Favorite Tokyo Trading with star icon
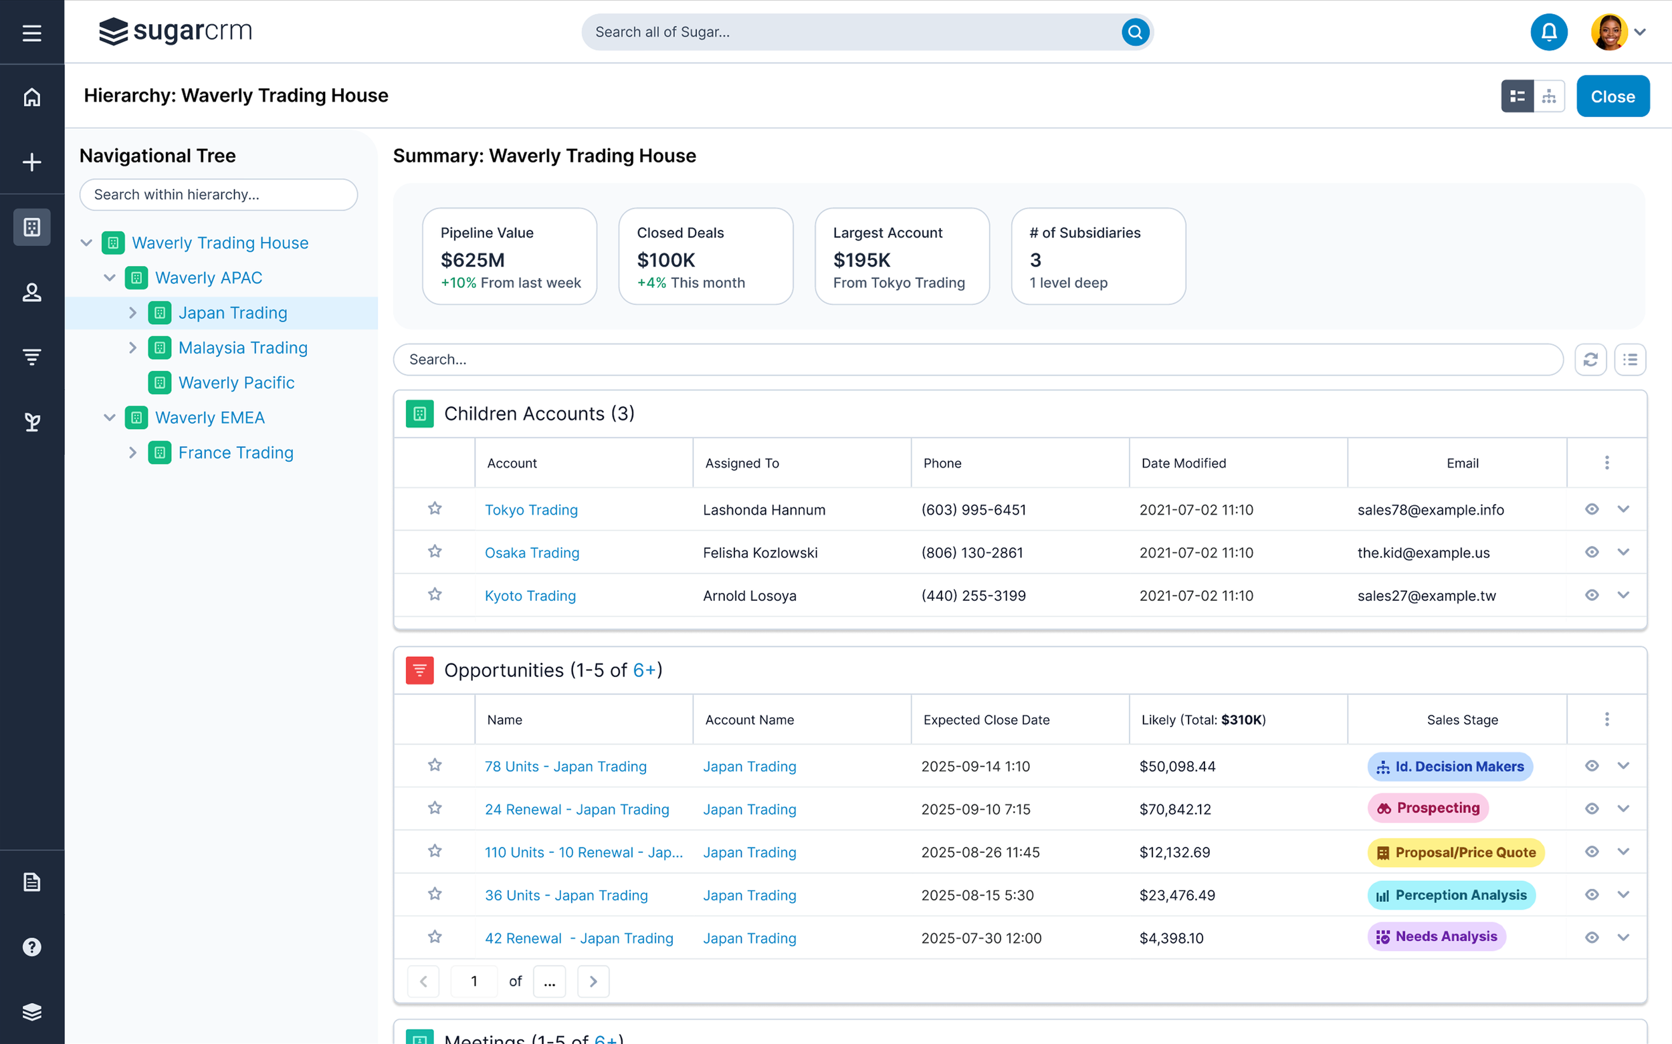The height and width of the screenshot is (1044, 1672). click(435, 509)
